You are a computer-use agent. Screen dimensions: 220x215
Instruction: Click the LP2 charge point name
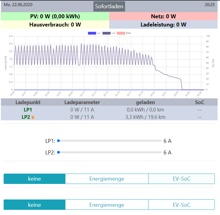tap(26, 117)
